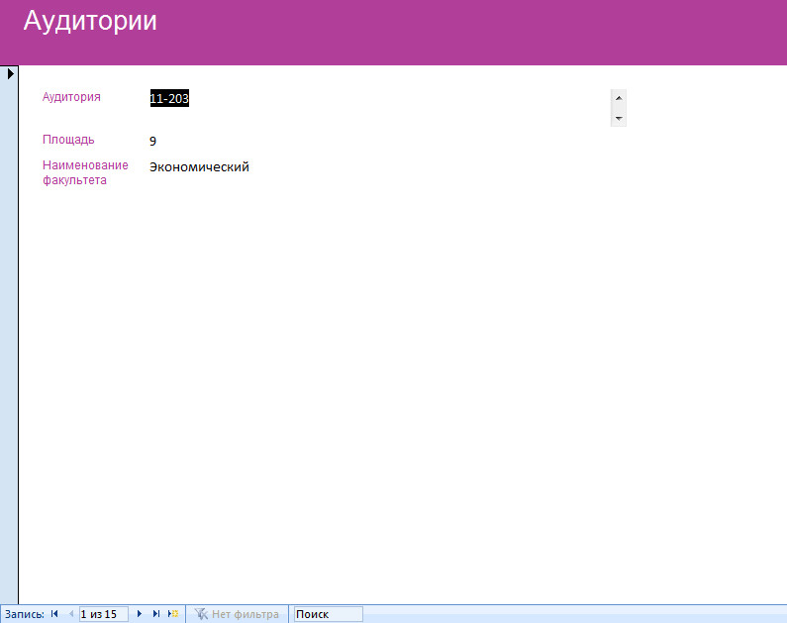Click scroll up arrow of Аудитория field
This screenshot has width=787, height=623.
[619, 98]
